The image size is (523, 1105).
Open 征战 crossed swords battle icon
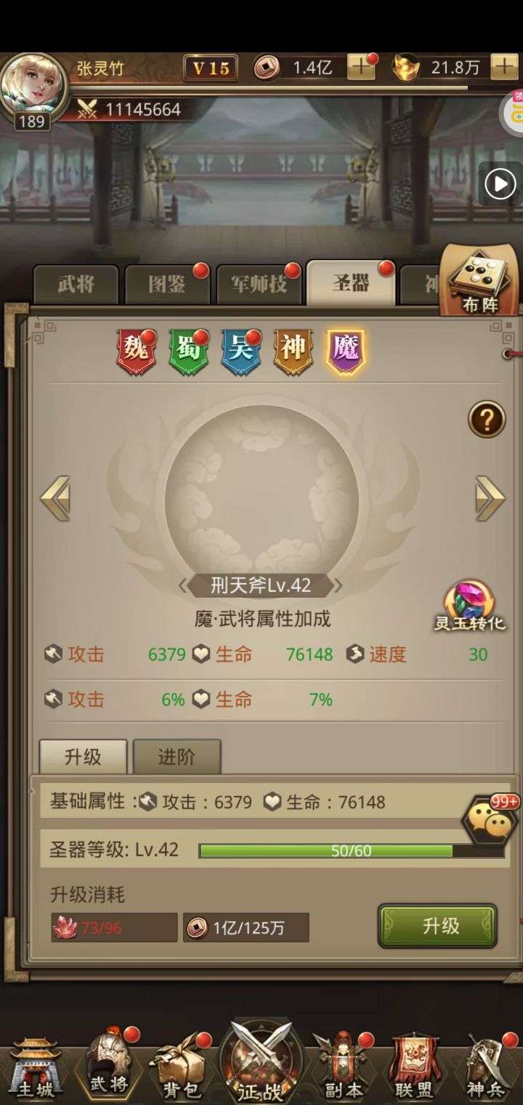(x=260, y=1063)
